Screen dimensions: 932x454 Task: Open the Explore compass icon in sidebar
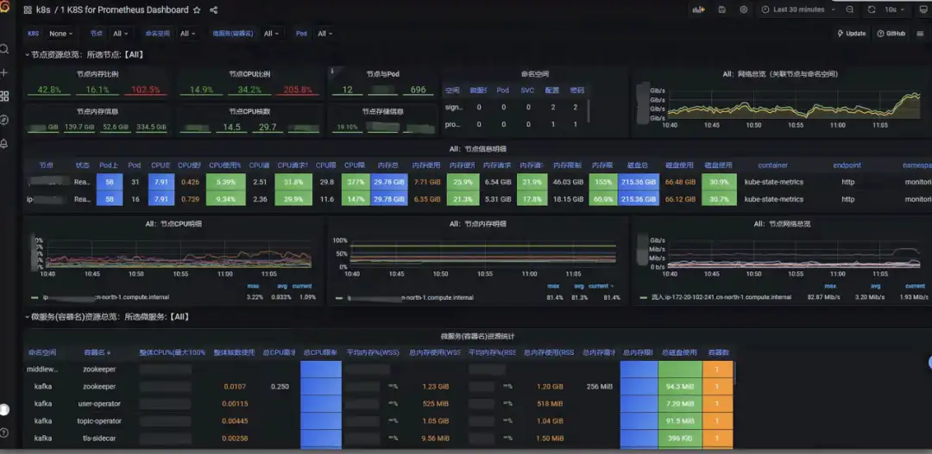[x=4, y=120]
